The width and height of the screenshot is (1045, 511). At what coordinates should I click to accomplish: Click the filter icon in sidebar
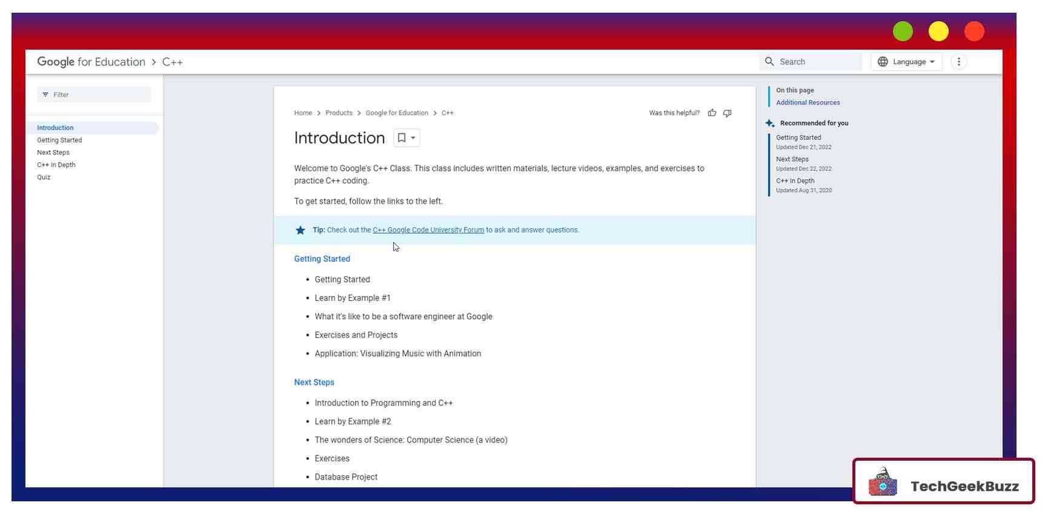(x=45, y=95)
